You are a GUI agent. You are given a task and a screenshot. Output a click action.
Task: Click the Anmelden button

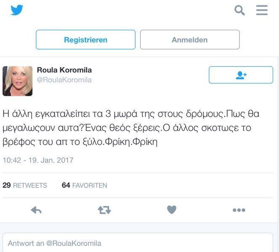click(x=190, y=40)
